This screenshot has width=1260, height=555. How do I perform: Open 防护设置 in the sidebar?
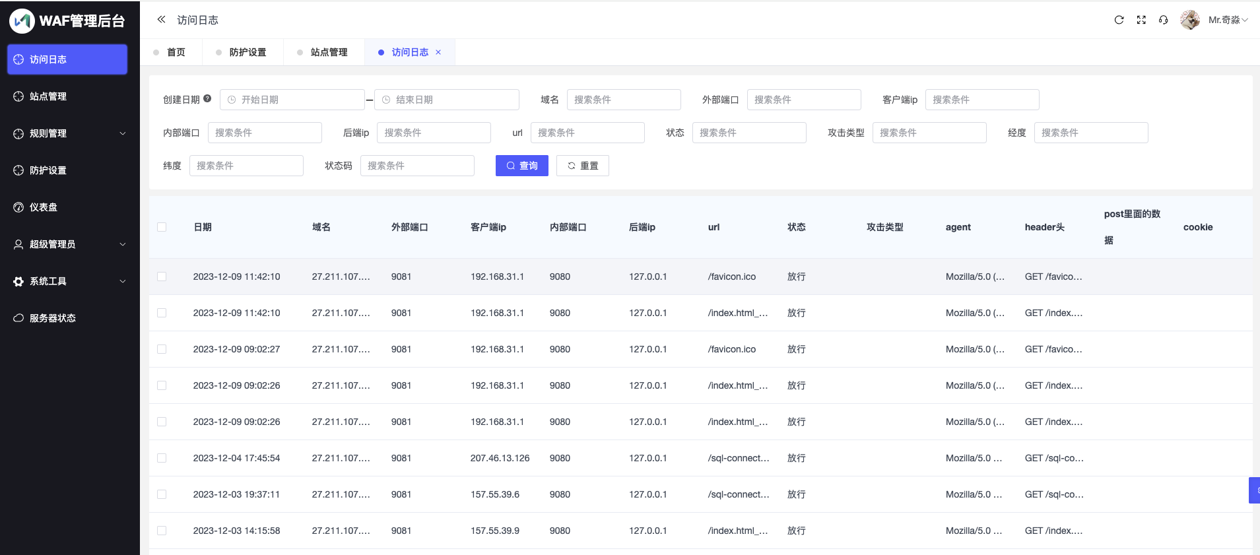click(x=67, y=170)
